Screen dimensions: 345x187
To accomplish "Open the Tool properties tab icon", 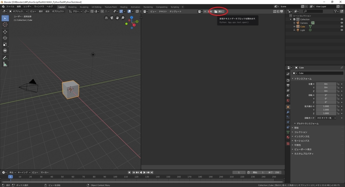I will pos(288,74).
